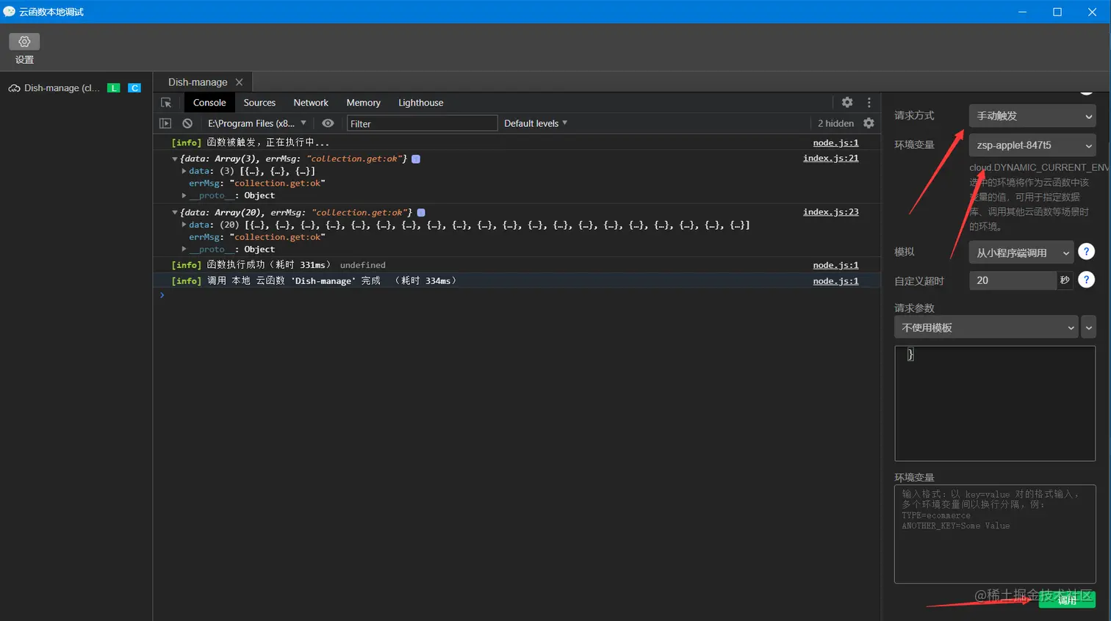This screenshot has width=1111, height=621.
Task: Select errMsg line under the Array(3) object
Action: pyautogui.click(x=257, y=184)
